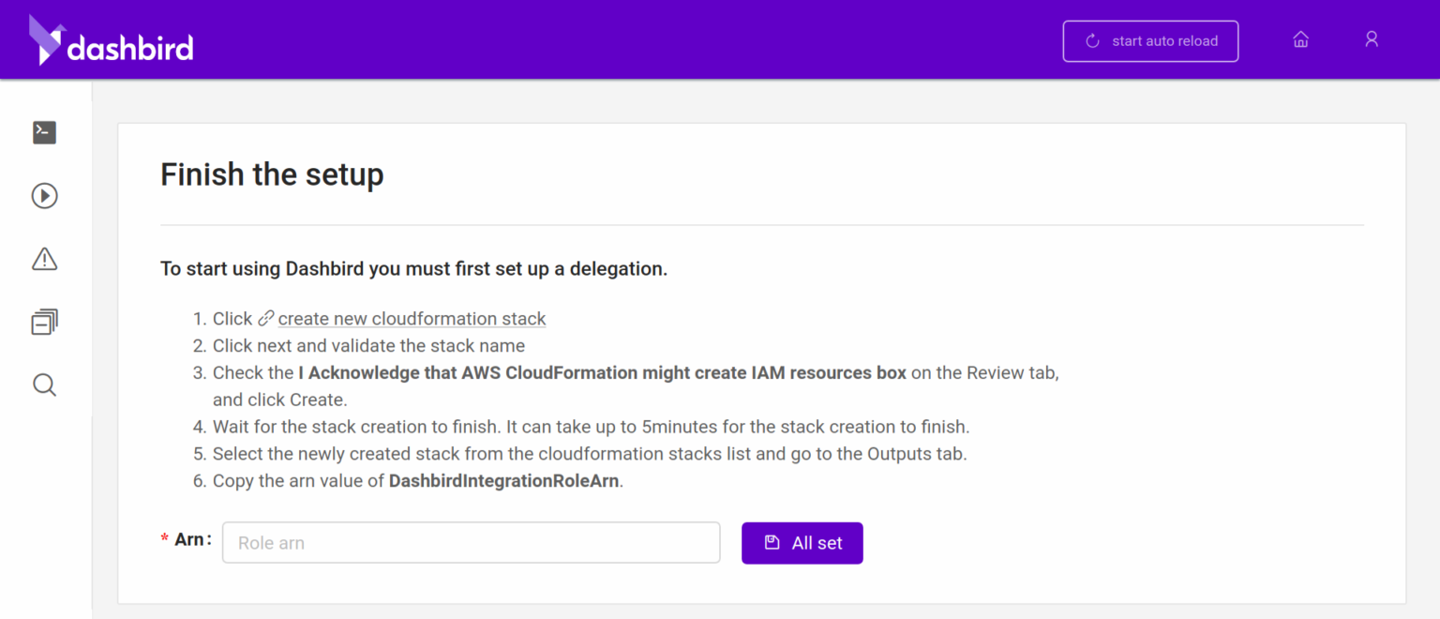Open the alerts warning triangle in the sidebar

43,259
